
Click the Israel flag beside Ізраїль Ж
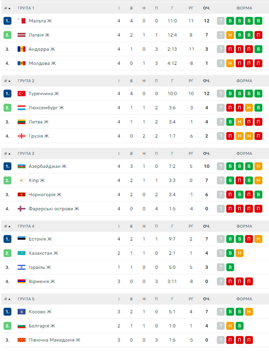(21, 267)
